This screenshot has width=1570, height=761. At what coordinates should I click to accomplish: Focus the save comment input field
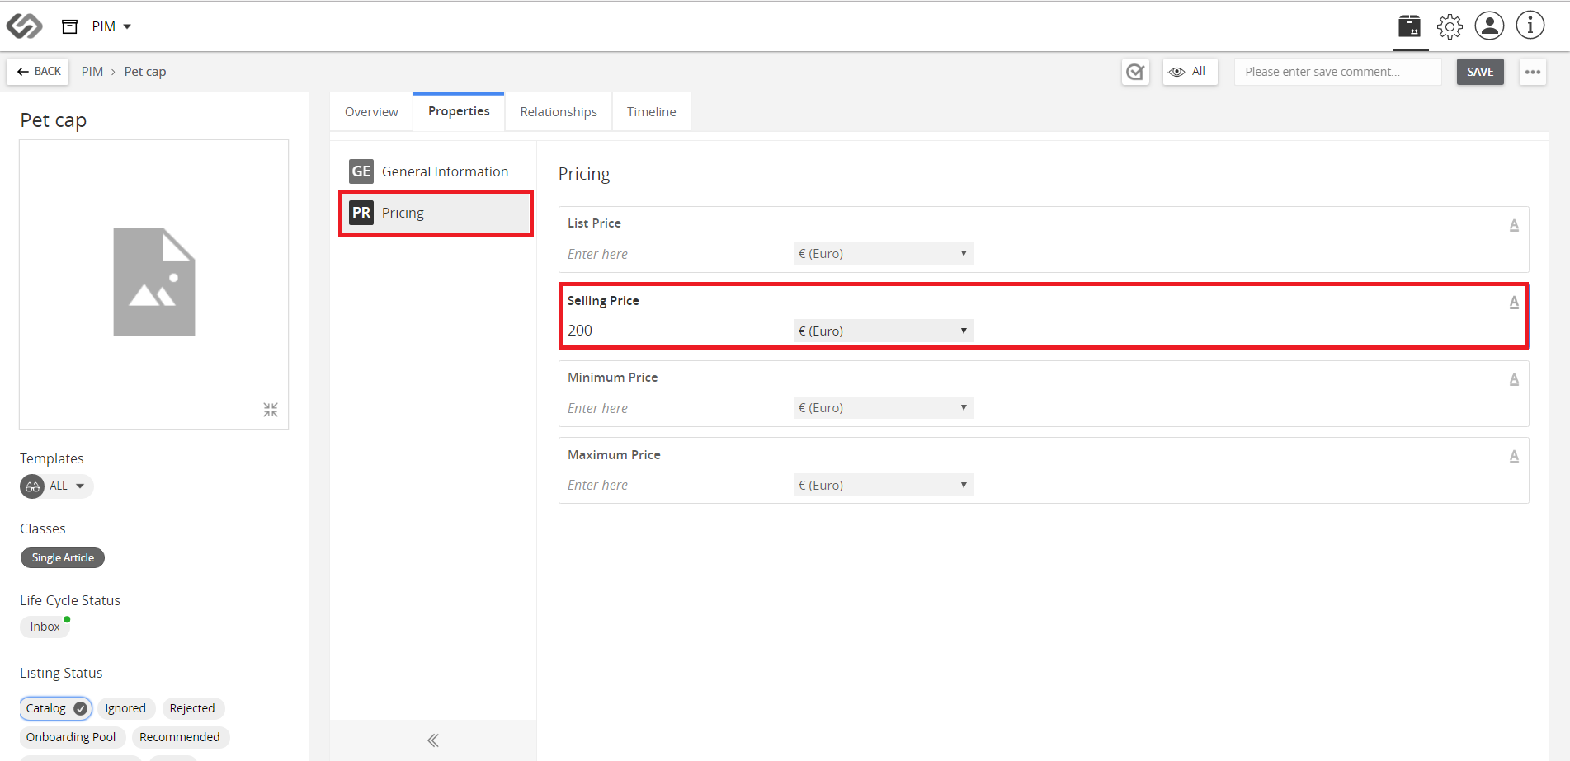[1337, 72]
